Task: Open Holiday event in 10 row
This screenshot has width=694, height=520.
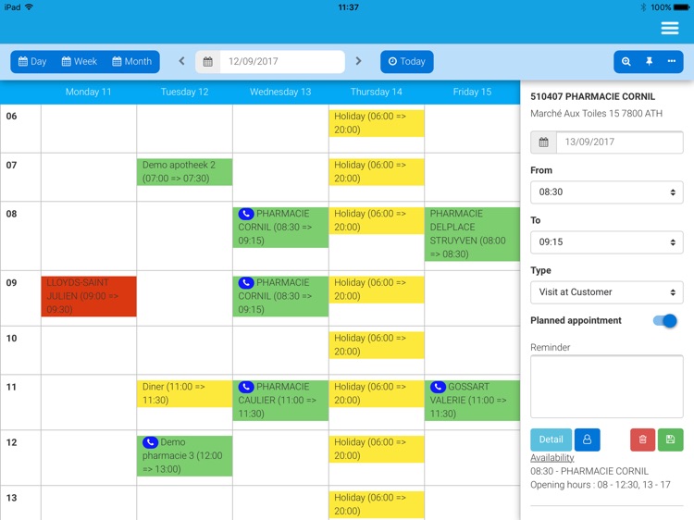Action: click(377, 345)
